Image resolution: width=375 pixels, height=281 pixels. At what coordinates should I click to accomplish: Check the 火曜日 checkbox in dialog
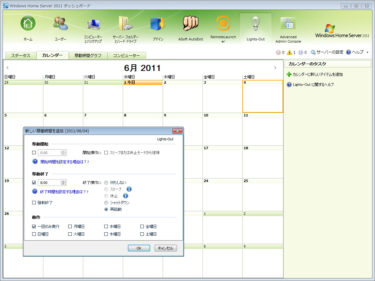[x=70, y=234]
